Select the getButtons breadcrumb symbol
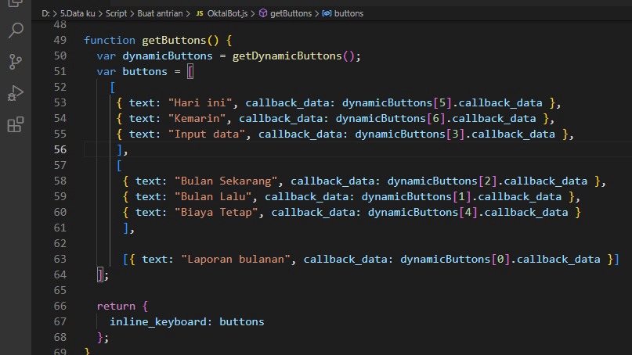Viewport: 632px width, 355px height. pyautogui.click(x=291, y=13)
